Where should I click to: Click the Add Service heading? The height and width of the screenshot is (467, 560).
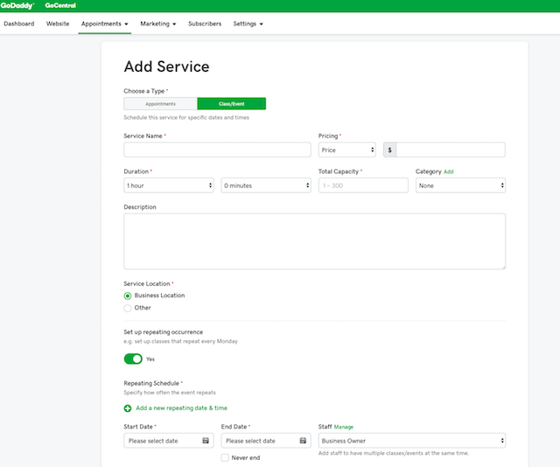pos(167,66)
